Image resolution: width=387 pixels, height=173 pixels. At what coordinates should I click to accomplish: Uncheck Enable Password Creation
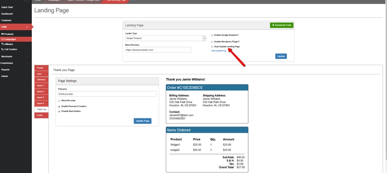click(59, 106)
